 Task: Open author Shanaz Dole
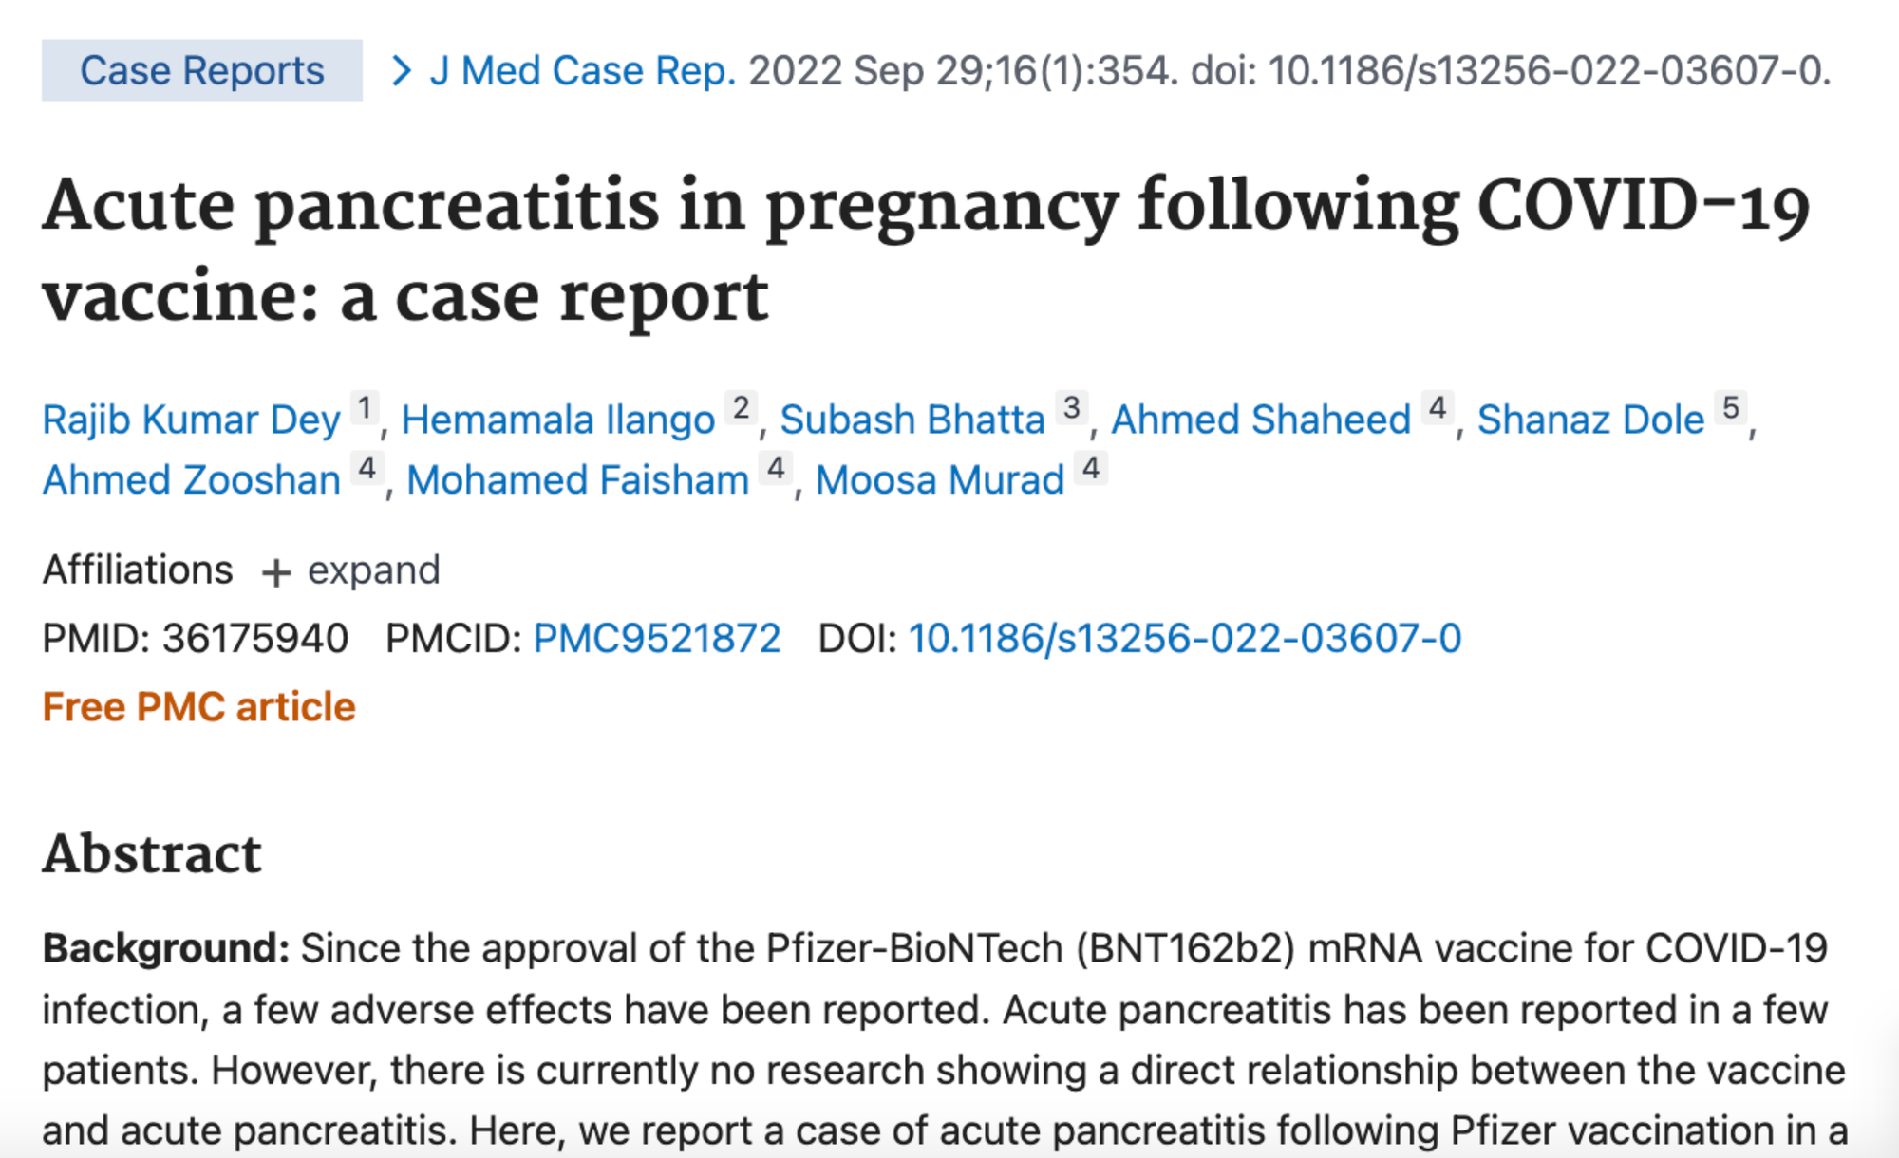(1590, 420)
